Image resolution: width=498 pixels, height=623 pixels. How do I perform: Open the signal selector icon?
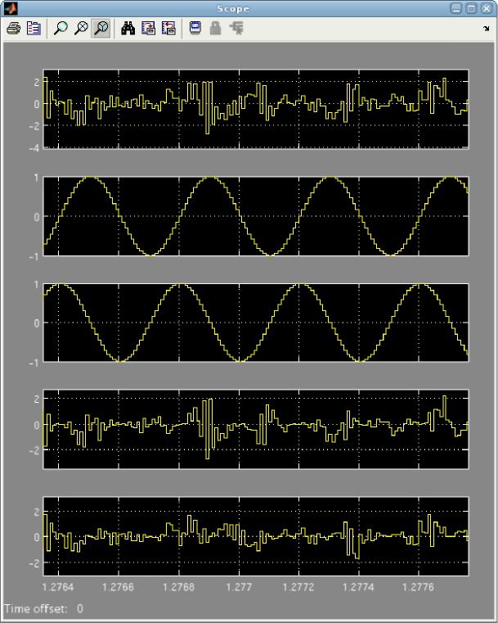pos(236,28)
